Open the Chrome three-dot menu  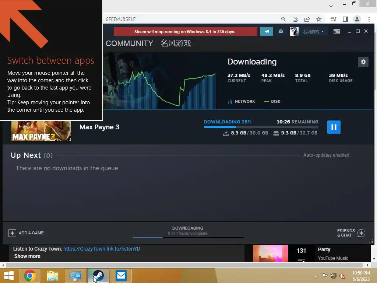pos(369,19)
